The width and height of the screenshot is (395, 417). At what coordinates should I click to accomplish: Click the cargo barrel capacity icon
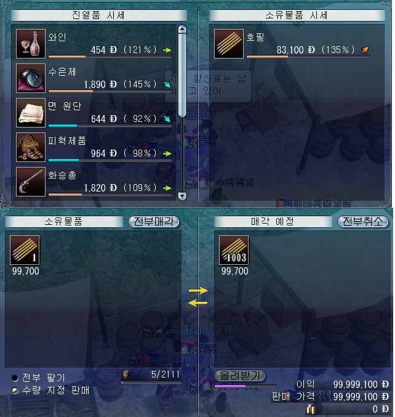[x=127, y=374]
